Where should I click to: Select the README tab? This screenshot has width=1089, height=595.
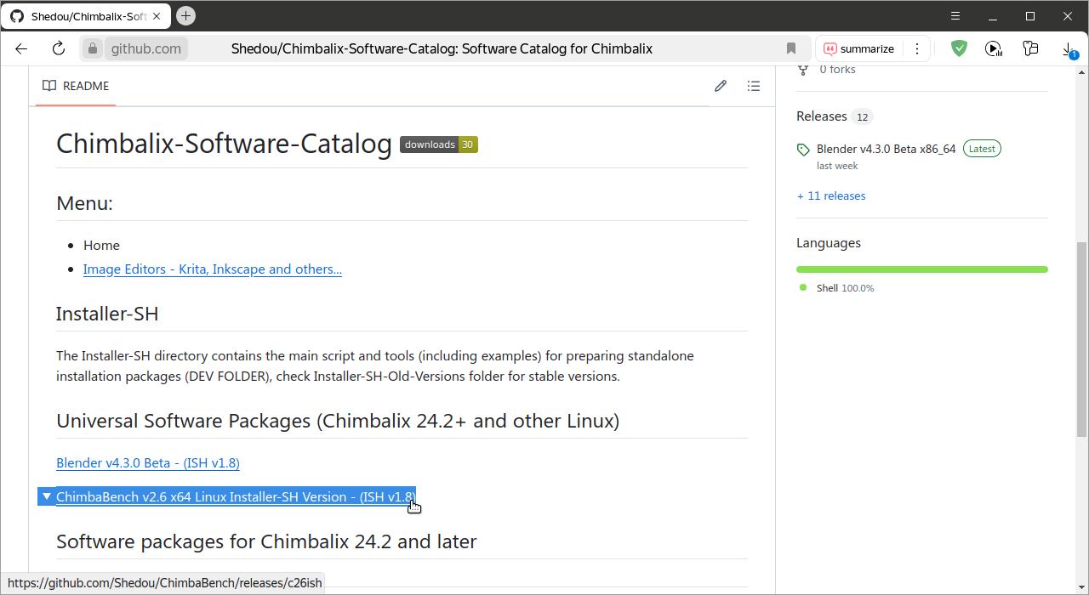[76, 86]
